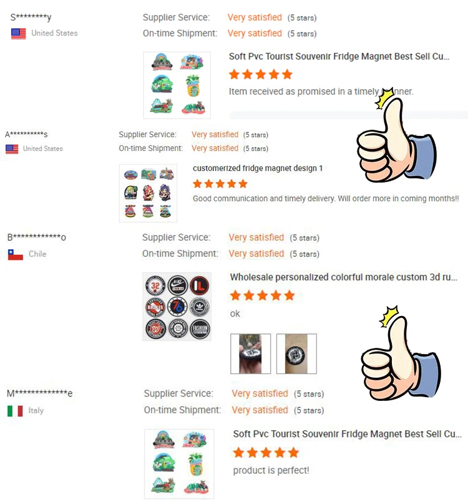Click the star rating under customerized fridge magnet
The image size is (468, 500).
220,184
